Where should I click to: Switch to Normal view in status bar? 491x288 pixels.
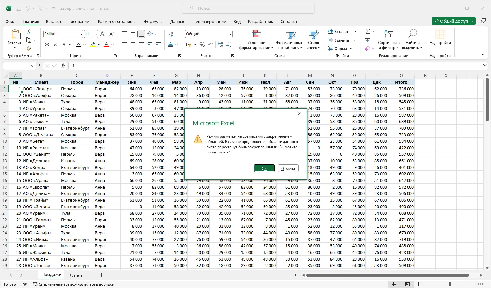[x=394, y=284]
